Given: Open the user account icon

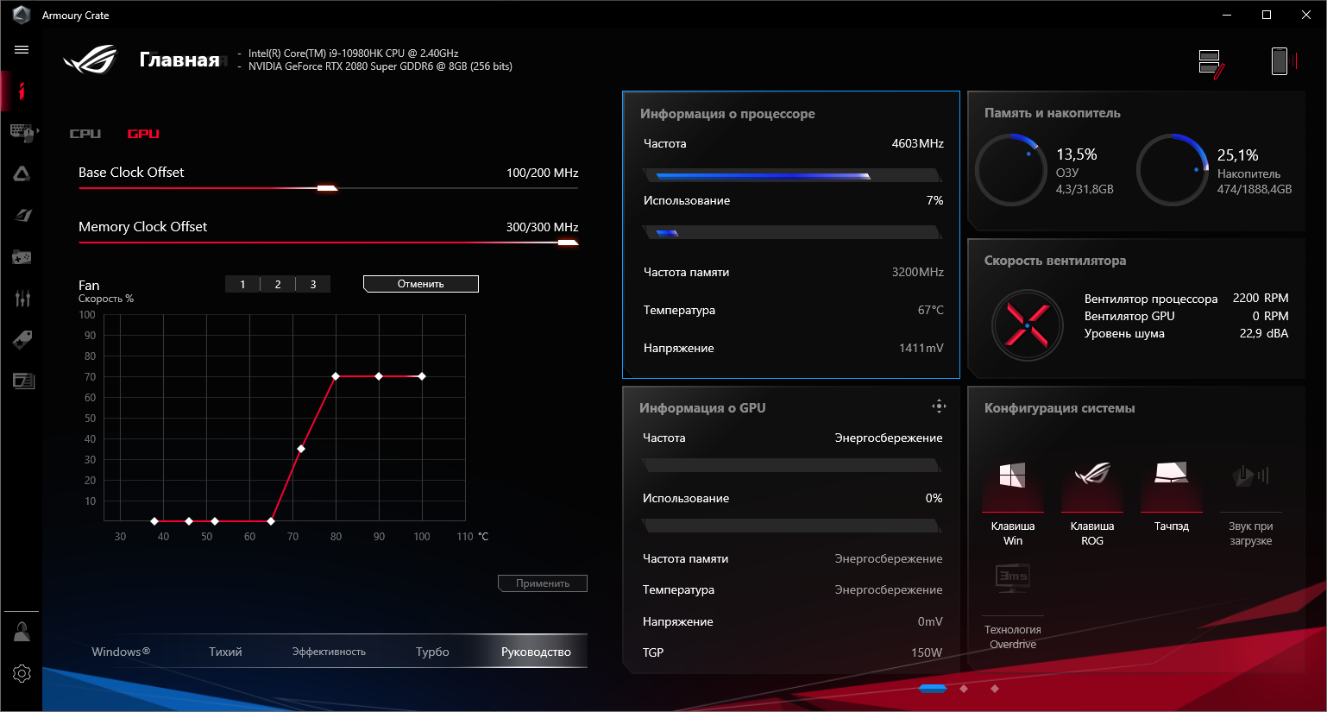Looking at the screenshot, I should (x=22, y=632).
